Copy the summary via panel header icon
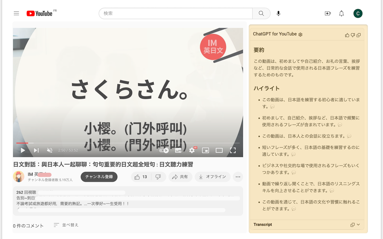This screenshot has height=239, width=383. [x=358, y=35]
